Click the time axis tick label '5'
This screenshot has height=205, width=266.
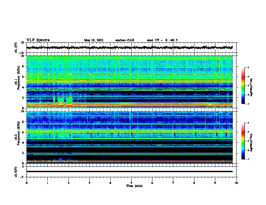[x=131, y=183]
